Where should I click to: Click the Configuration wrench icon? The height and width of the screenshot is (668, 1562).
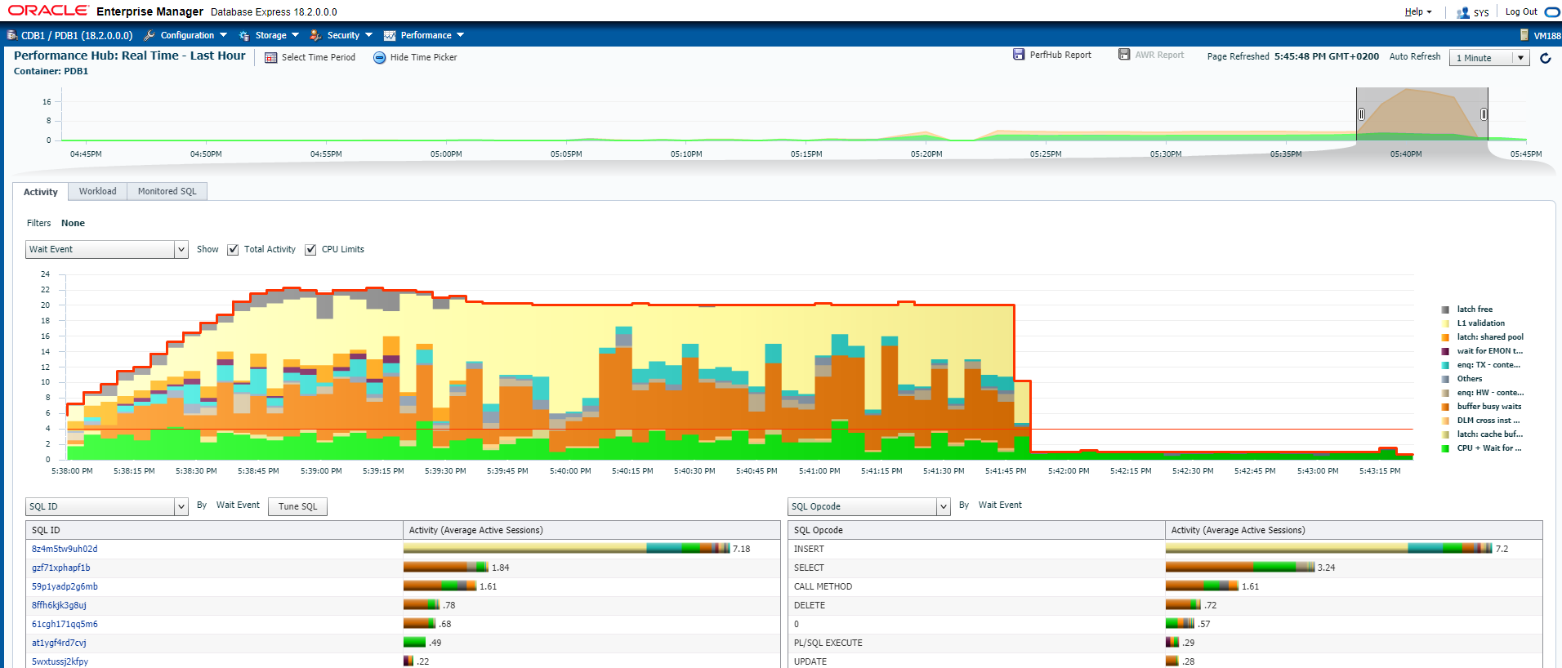pos(150,35)
